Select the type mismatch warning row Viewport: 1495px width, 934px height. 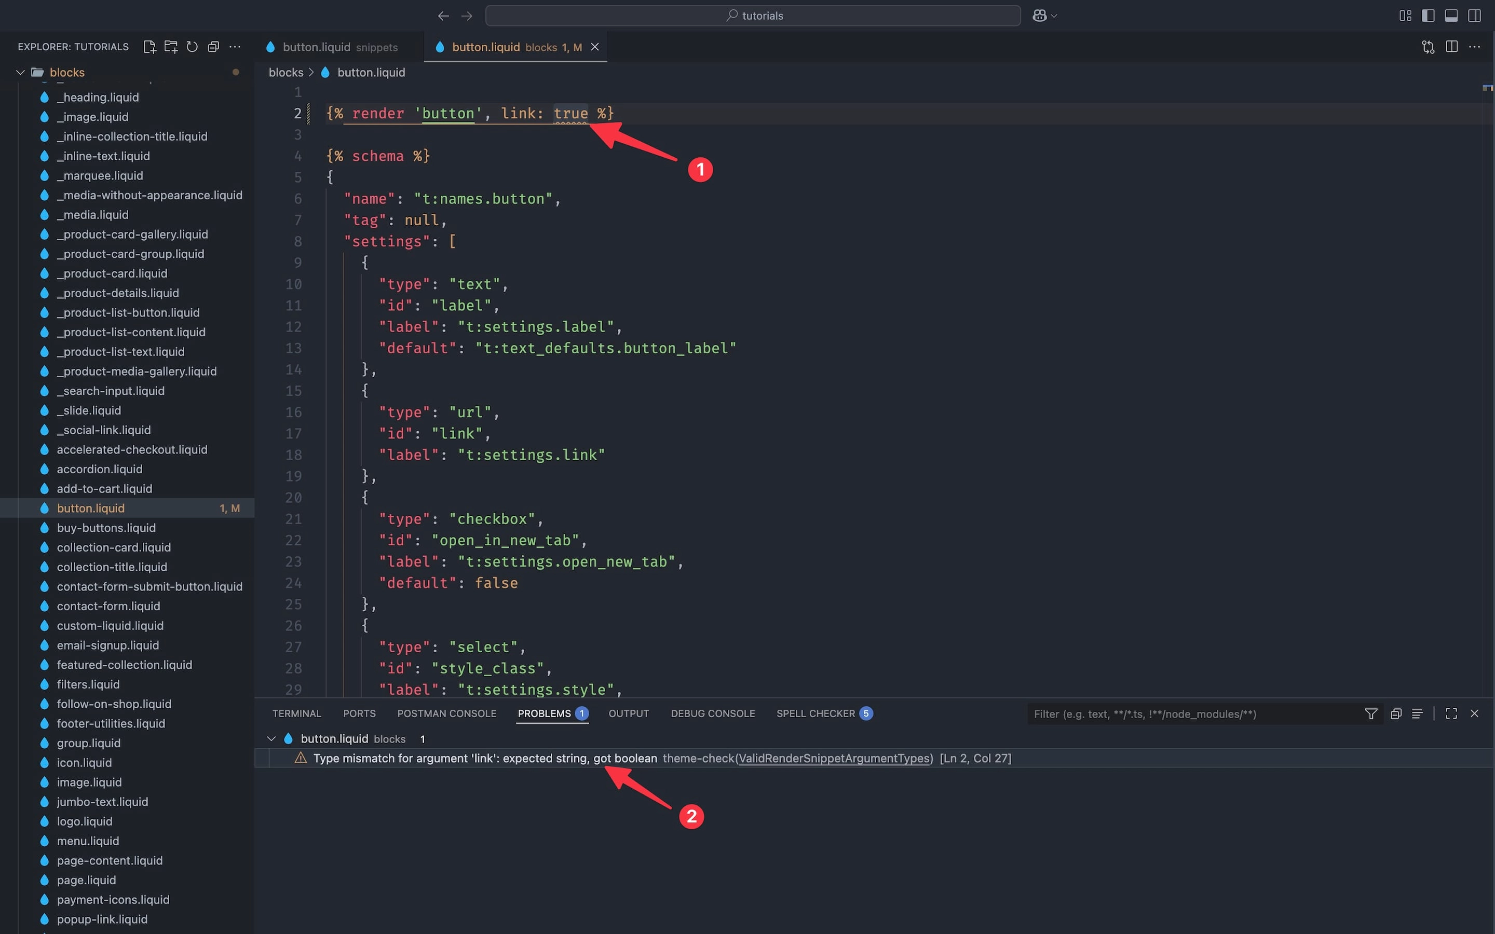click(x=874, y=758)
